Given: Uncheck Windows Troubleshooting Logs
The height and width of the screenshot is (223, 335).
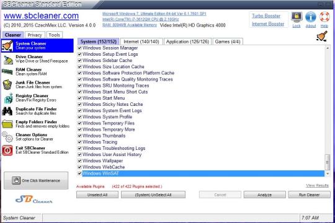Looking at the screenshot, I should [x=79, y=148].
